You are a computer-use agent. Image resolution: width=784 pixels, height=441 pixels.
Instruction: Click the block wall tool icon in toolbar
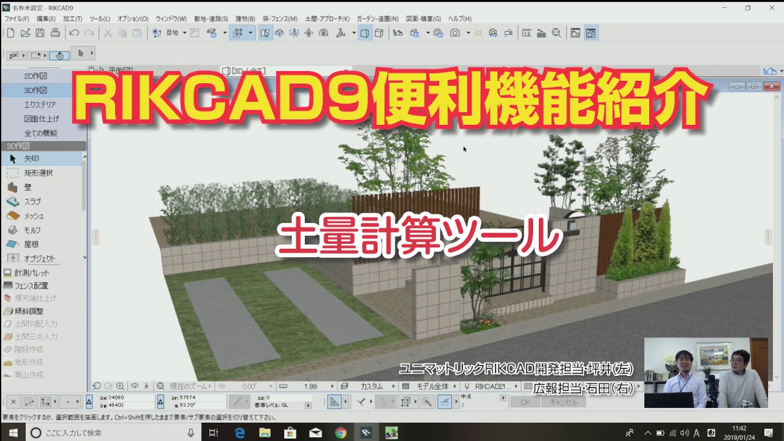point(541,33)
